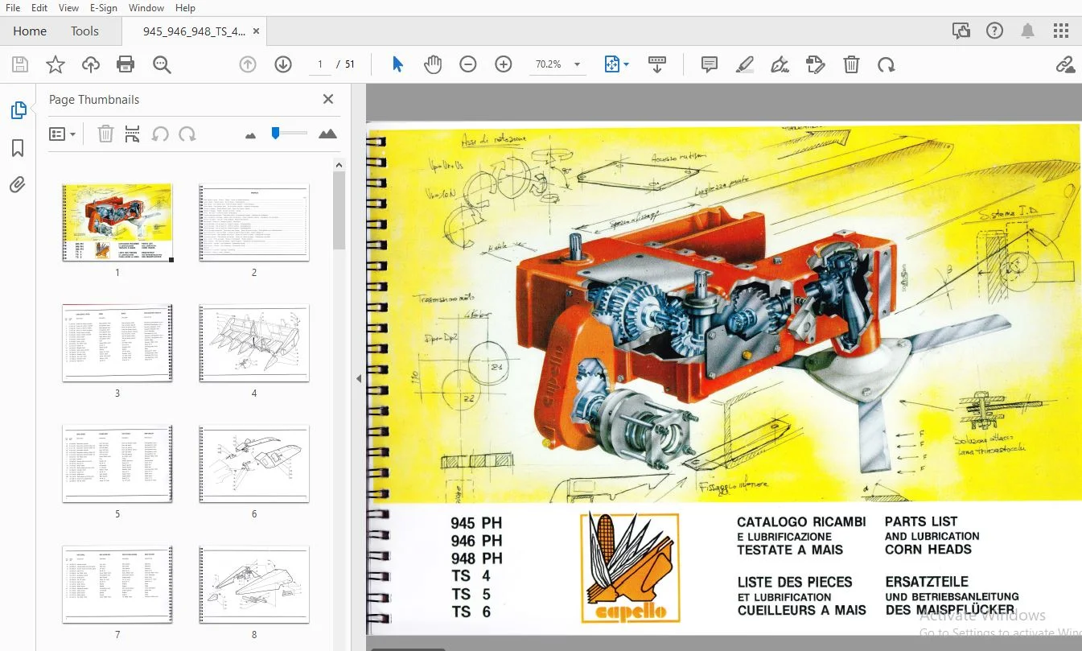
Task: Select page 3 thumbnail
Action: click(117, 343)
